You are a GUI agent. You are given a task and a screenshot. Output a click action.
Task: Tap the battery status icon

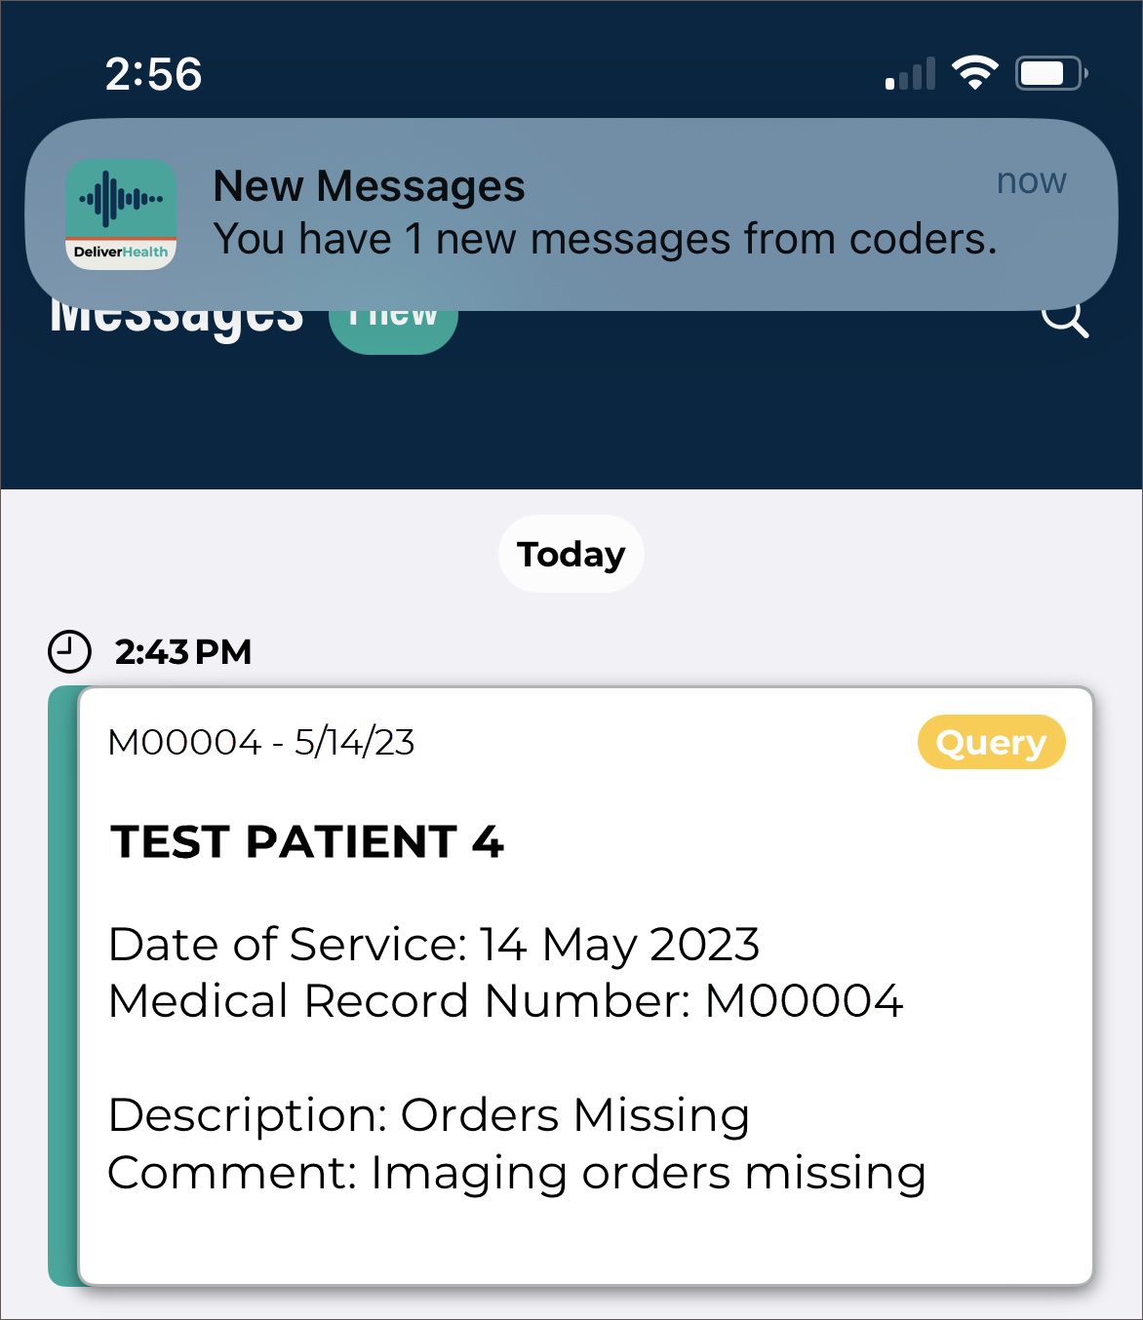(x=1050, y=73)
